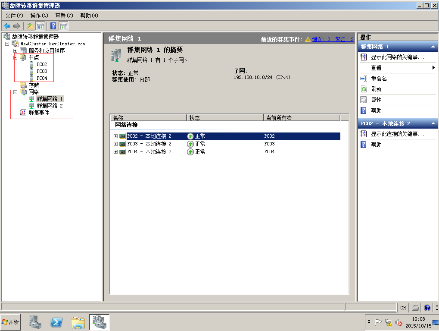Click the blue Help toolbar icon

pos(53,26)
